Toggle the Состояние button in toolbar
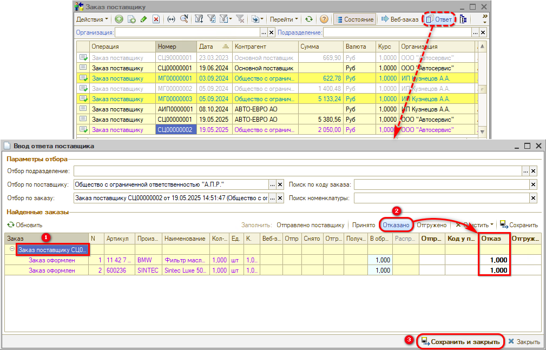 [x=354, y=19]
